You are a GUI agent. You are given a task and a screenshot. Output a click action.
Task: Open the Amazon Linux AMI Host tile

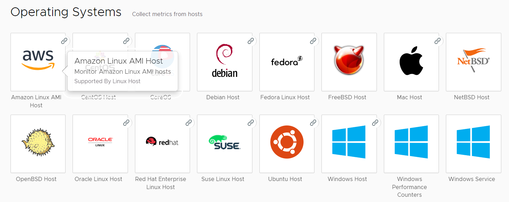(x=38, y=62)
